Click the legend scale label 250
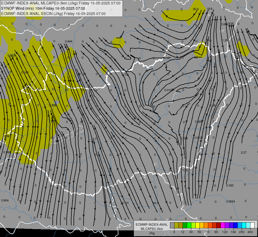 242,232
